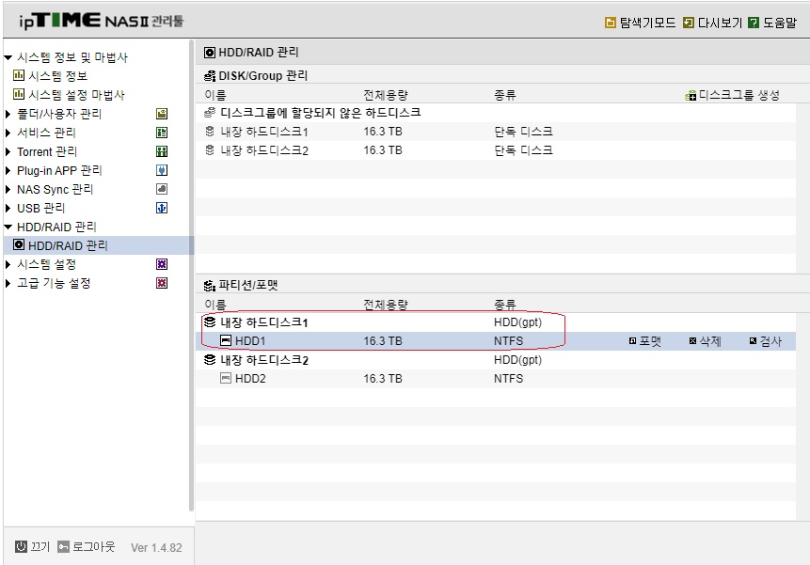
Task: Click the 서비스 관리 icon in sidebar
Action: 162,133
